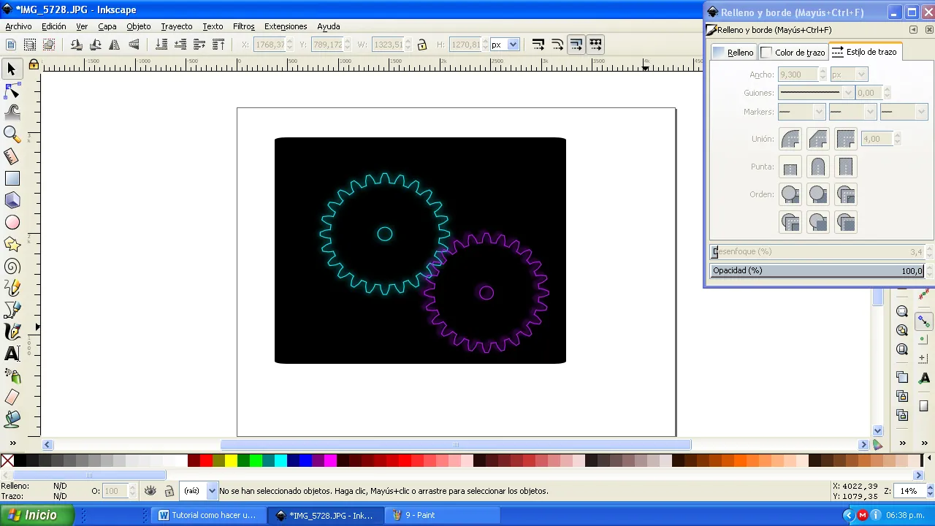Toggle scale stroke width with object
Image resolution: width=935 pixels, height=526 pixels.
pos(538,45)
